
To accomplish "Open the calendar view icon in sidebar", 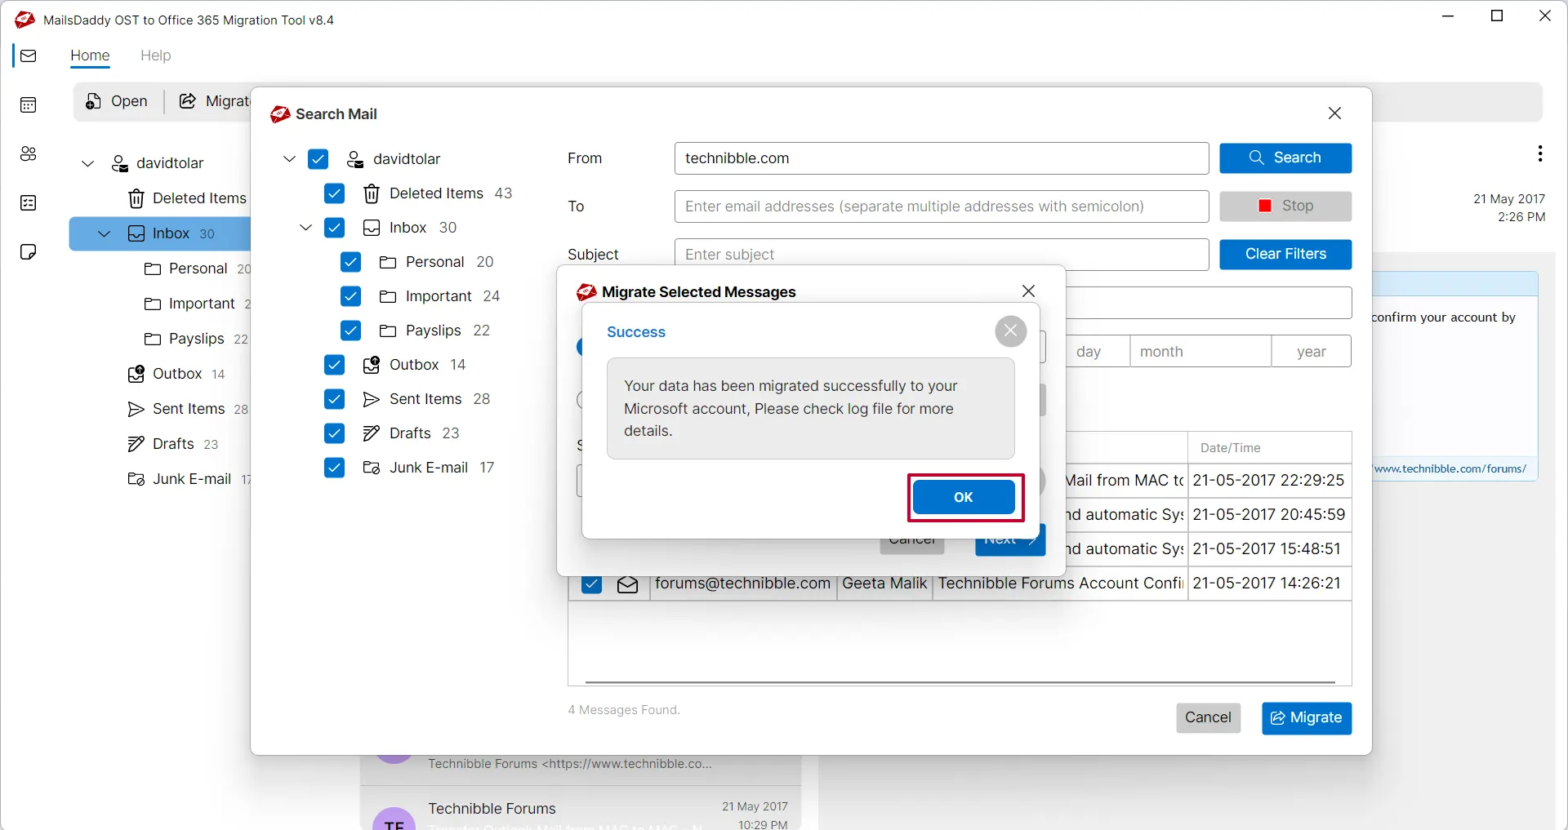I will click(x=29, y=105).
